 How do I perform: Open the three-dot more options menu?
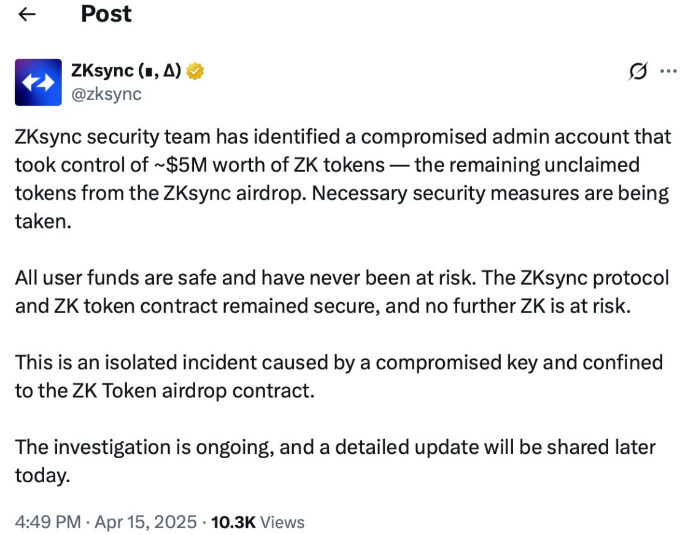pyautogui.click(x=668, y=71)
